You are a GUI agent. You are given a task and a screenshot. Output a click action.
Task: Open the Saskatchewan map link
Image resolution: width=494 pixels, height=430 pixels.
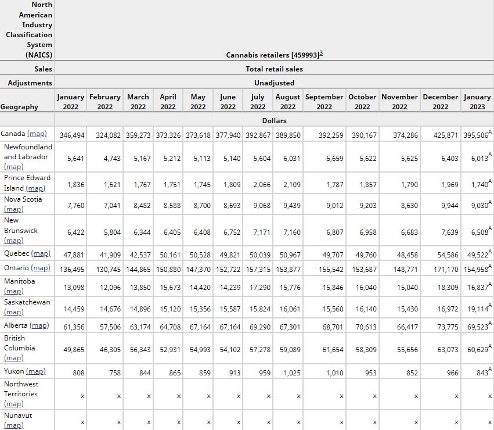[14, 312]
